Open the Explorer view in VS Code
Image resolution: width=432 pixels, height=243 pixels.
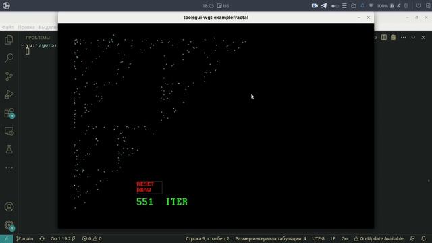(x=9, y=40)
